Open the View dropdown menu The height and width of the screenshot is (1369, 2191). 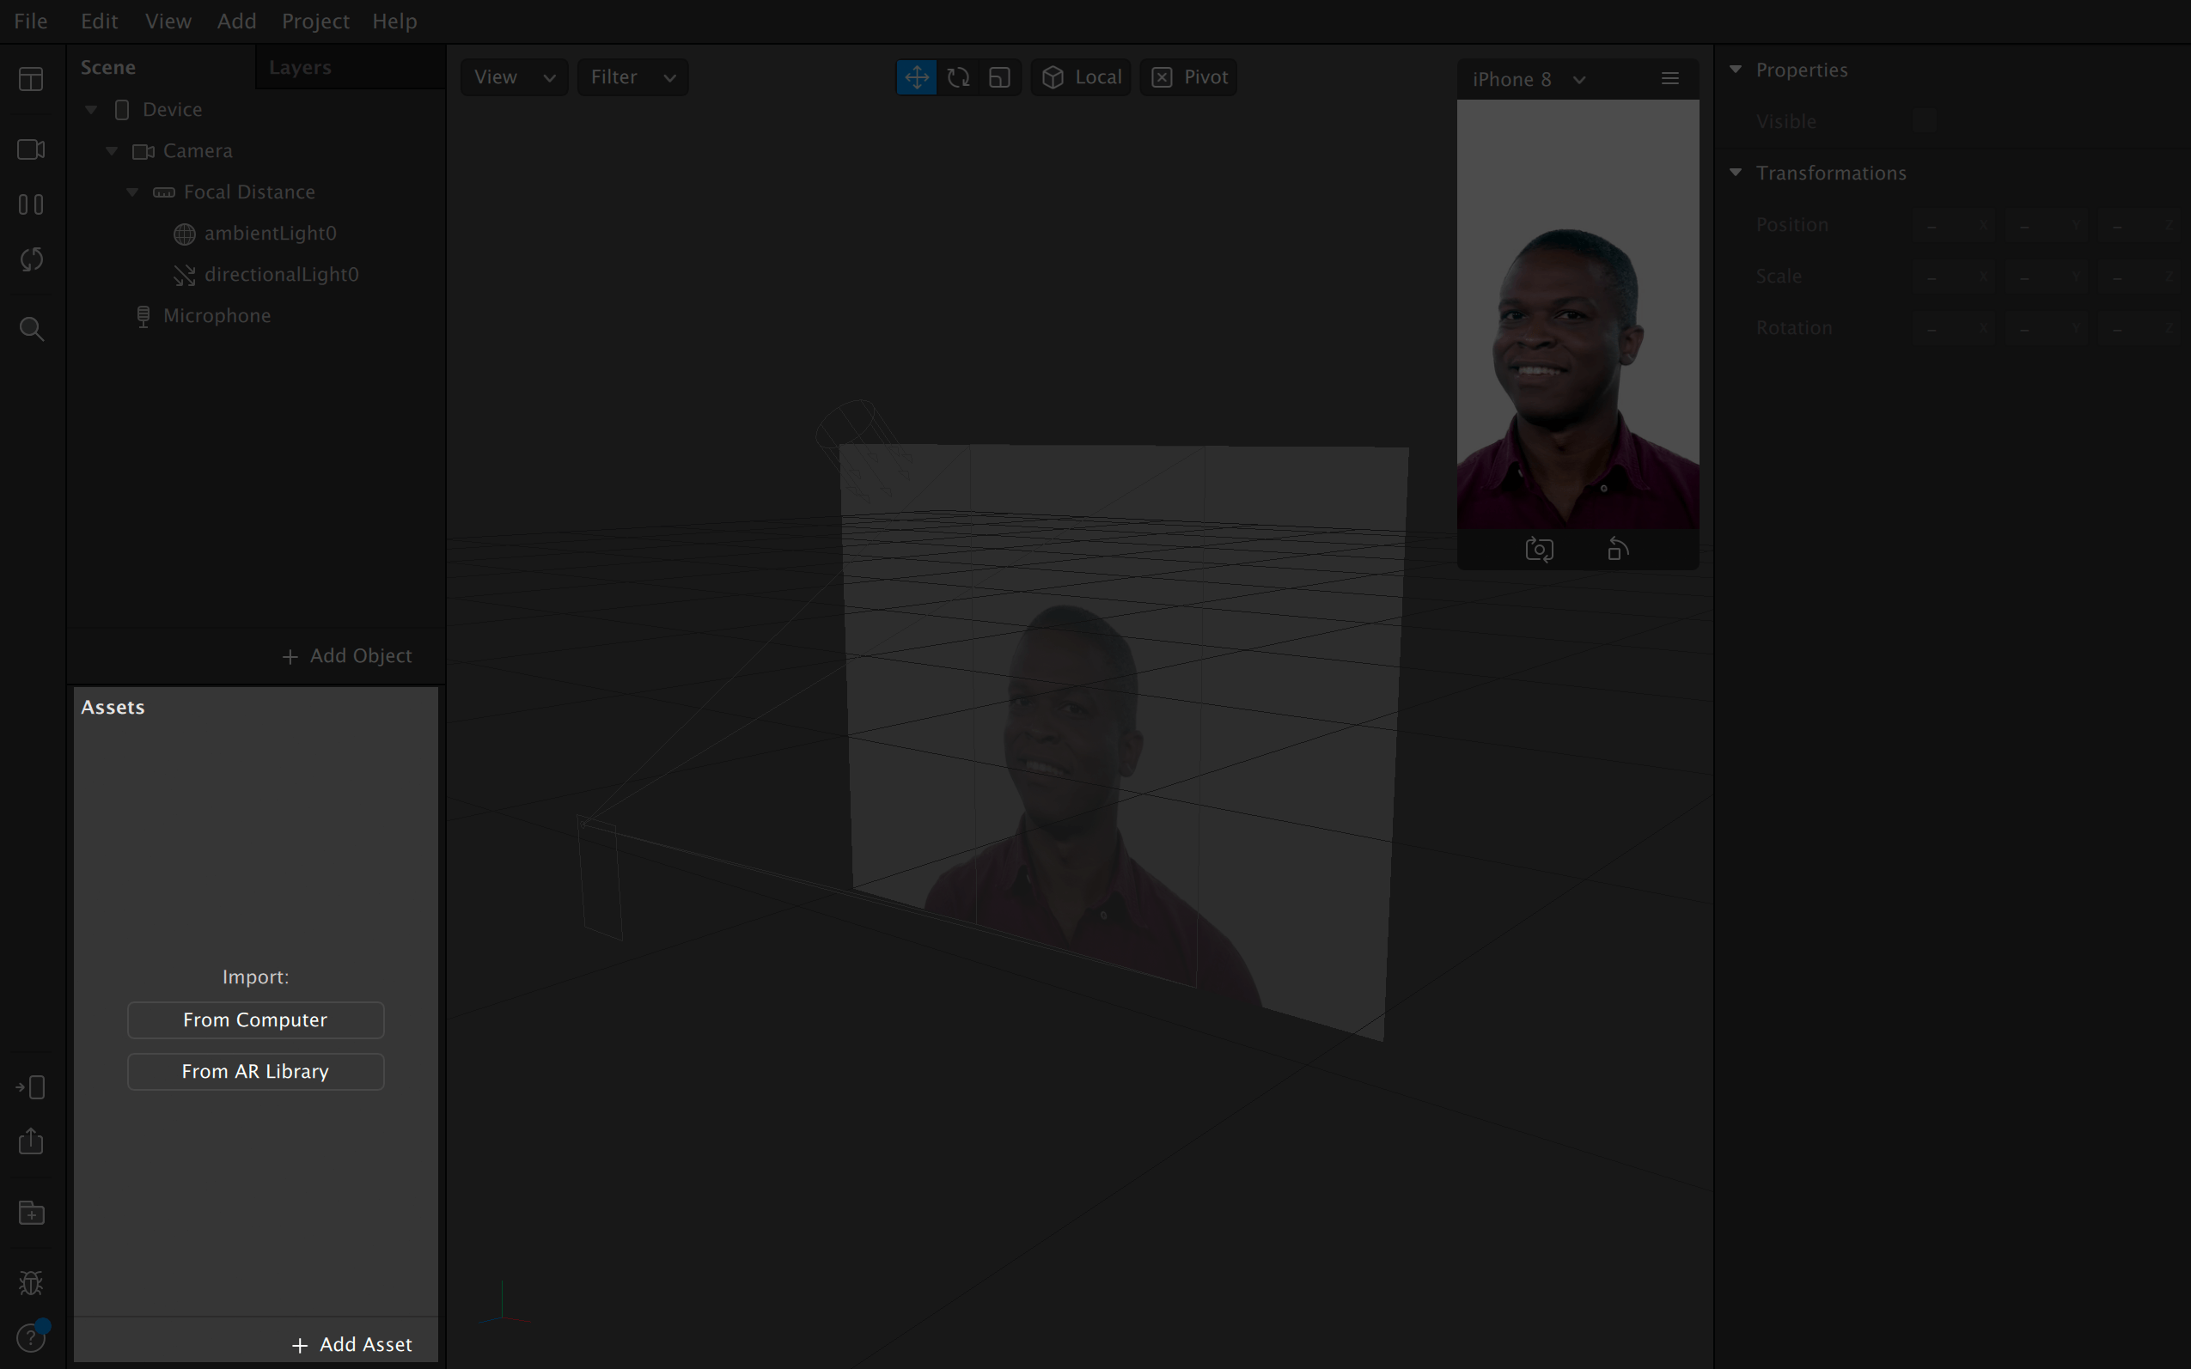tap(513, 76)
